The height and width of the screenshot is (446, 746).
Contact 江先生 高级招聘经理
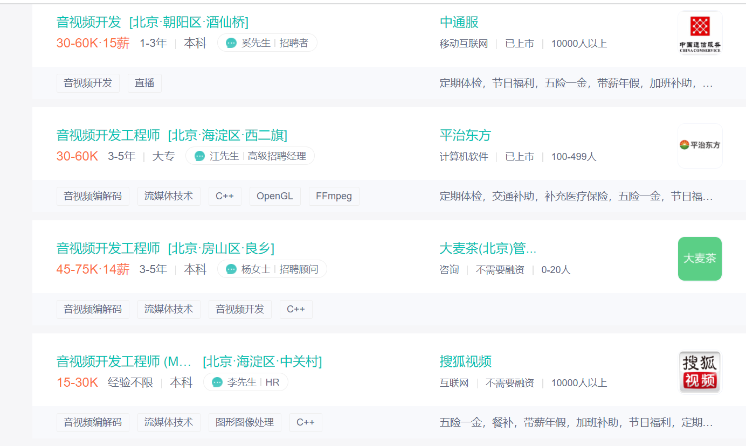250,156
